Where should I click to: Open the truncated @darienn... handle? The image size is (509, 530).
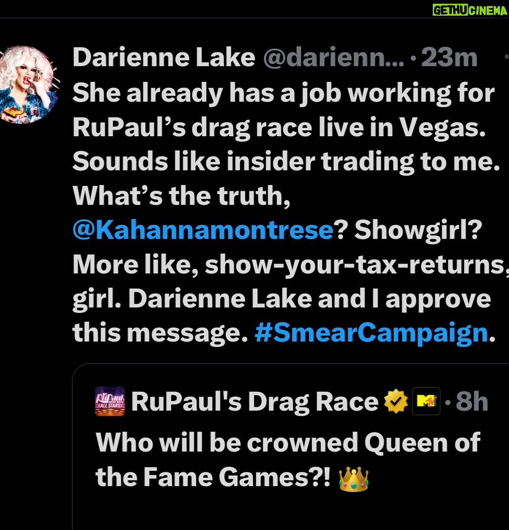333,58
